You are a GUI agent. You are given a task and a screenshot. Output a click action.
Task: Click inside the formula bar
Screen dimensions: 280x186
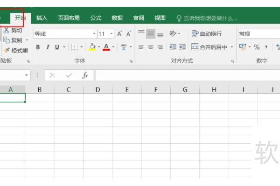coord(188,75)
